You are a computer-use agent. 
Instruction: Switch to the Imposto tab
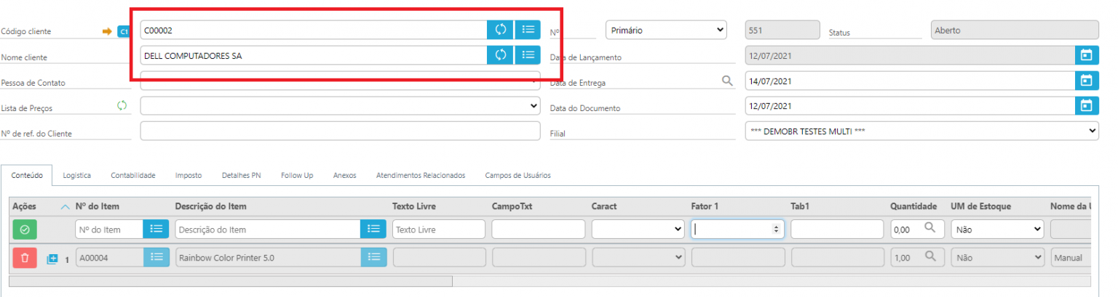pos(189,175)
